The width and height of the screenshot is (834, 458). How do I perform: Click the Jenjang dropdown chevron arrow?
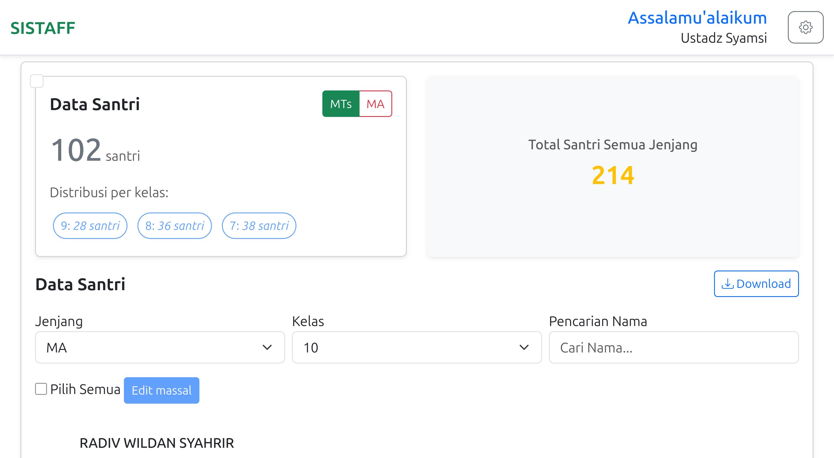[267, 347]
